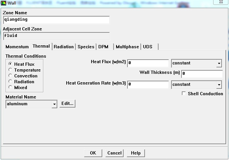Choose the Convection thermal condition

click(x=11, y=76)
